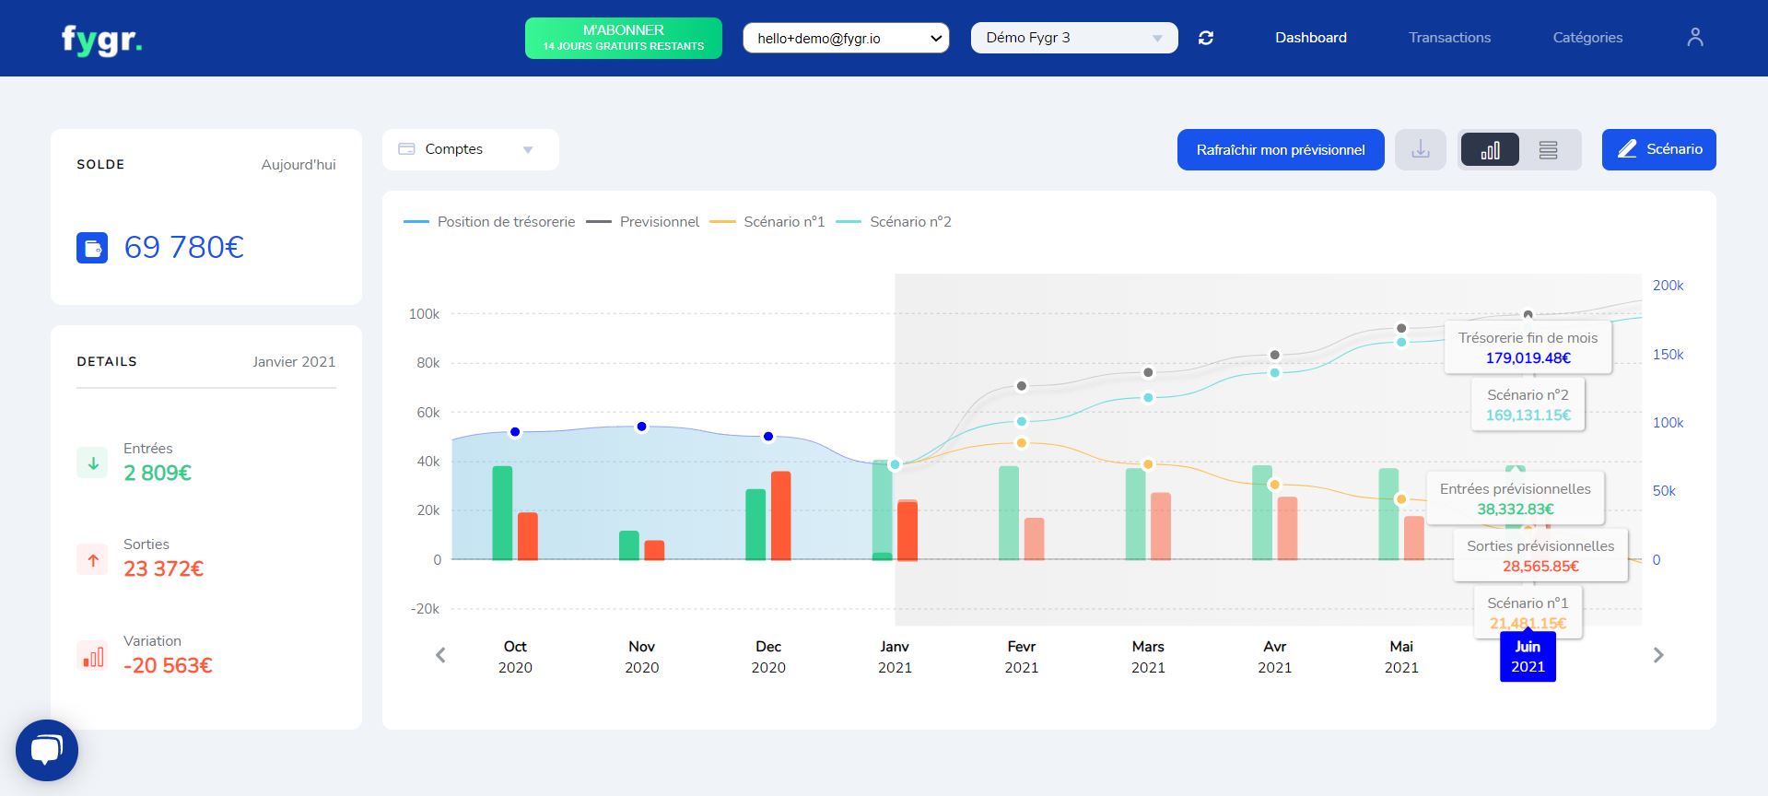Click Avr 2021 cyan Scénario n°2 point
The width and height of the screenshot is (1768, 796).
[1275, 373]
